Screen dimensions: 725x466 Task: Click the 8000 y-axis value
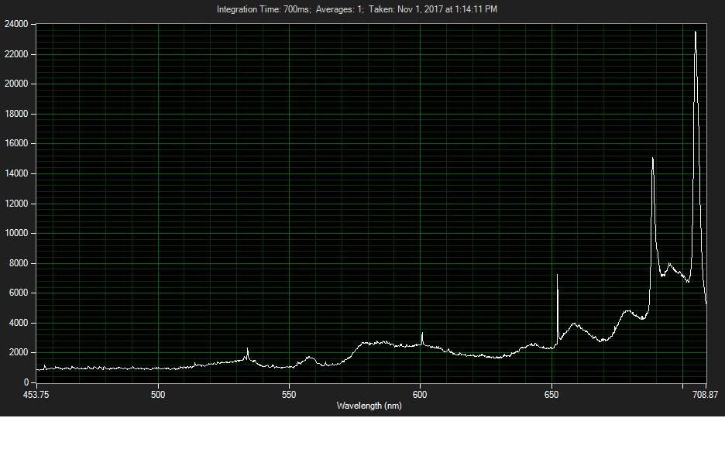click(x=19, y=263)
